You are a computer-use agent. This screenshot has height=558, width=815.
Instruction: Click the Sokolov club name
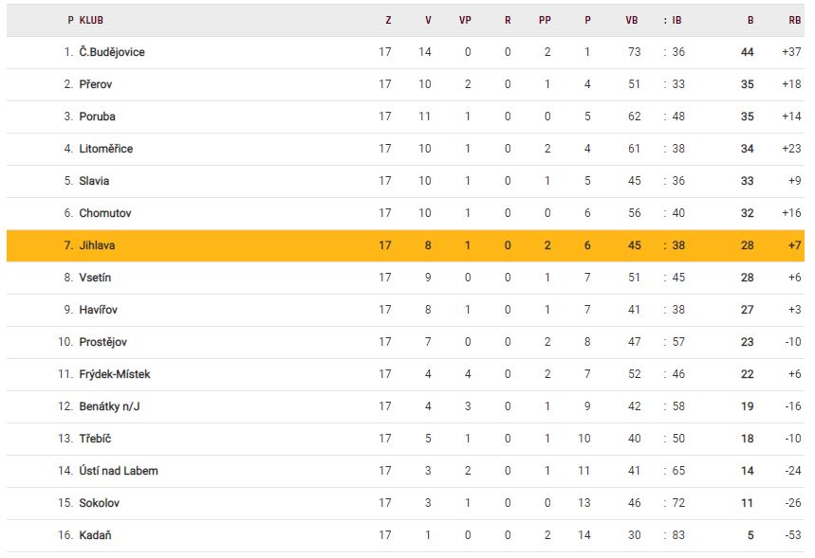[x=100, y=503]
